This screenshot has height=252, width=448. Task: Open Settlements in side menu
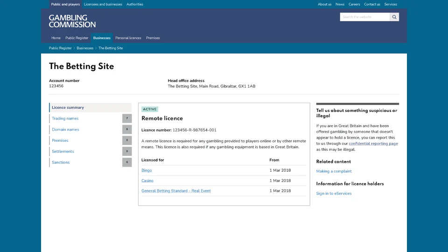[x=63, y=151]
